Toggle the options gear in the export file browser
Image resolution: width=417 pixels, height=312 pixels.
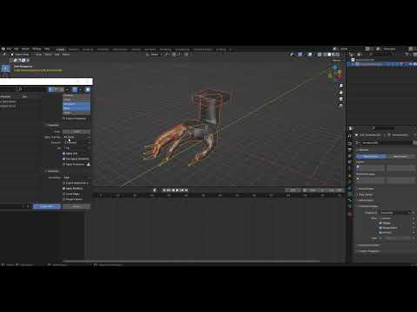pos(88,89)
